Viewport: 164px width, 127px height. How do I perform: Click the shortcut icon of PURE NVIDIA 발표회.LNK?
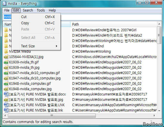(6, 105)
